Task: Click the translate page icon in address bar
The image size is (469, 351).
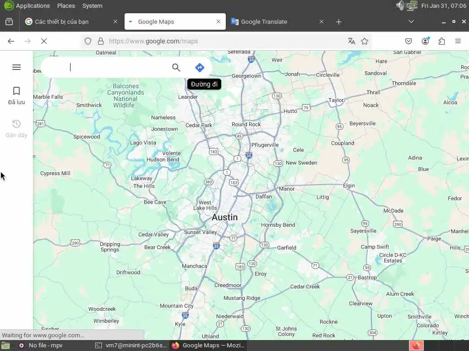Action: click(x=351, y=41)
